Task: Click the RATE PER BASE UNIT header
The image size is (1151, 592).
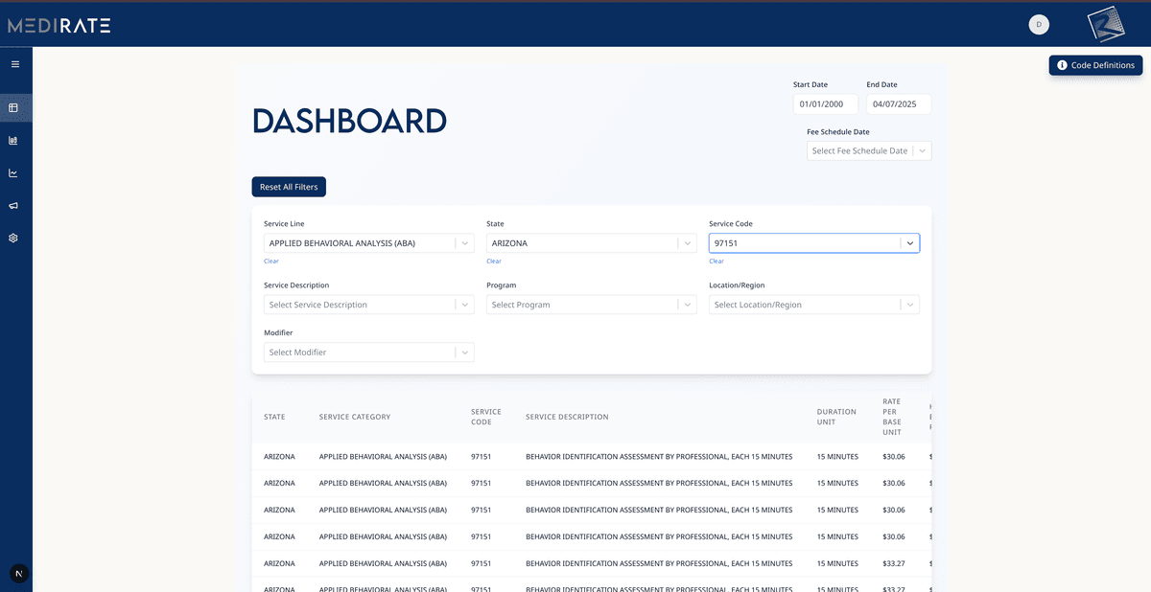Action: click(x=892, y=417)
